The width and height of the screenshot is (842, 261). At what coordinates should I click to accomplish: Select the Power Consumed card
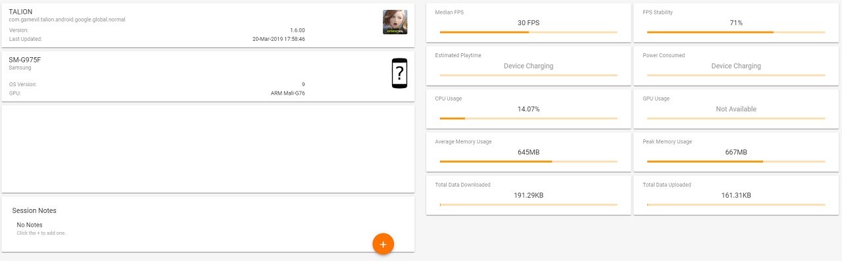[x=736, y=66]
